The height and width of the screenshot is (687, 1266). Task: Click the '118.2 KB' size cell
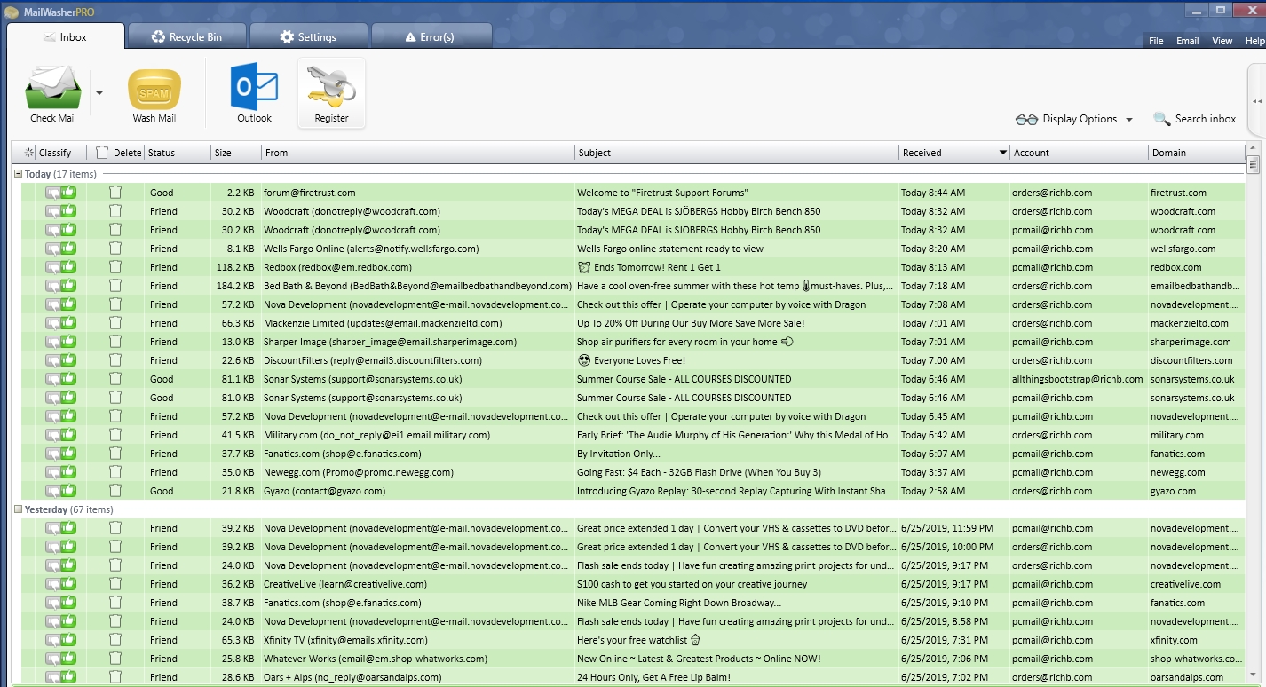coord(235,267)
